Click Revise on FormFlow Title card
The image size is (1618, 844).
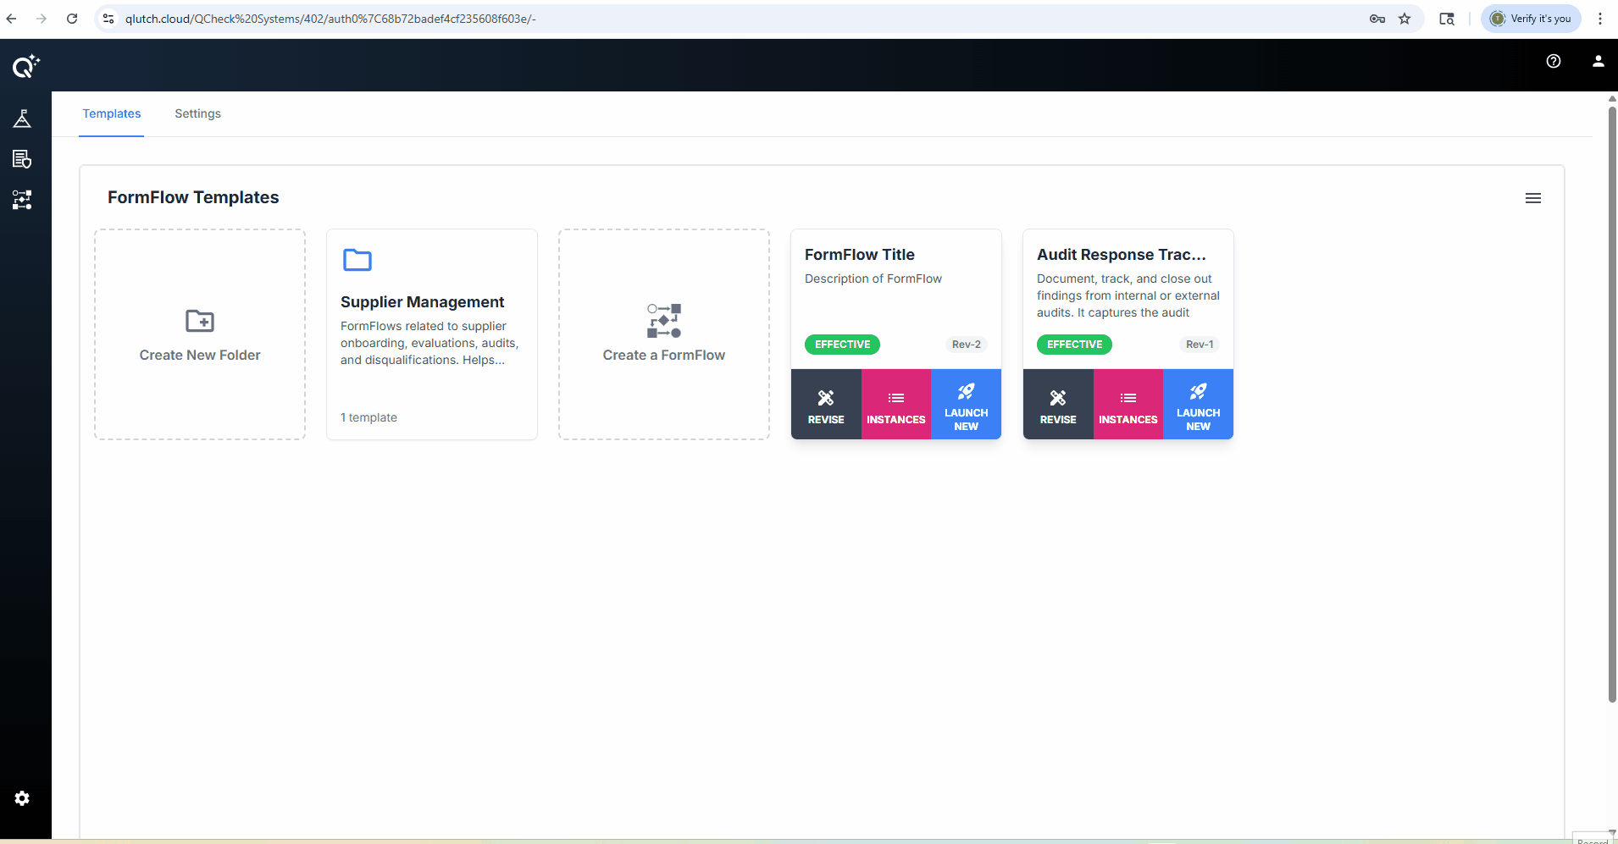click(x=826, y=405)
